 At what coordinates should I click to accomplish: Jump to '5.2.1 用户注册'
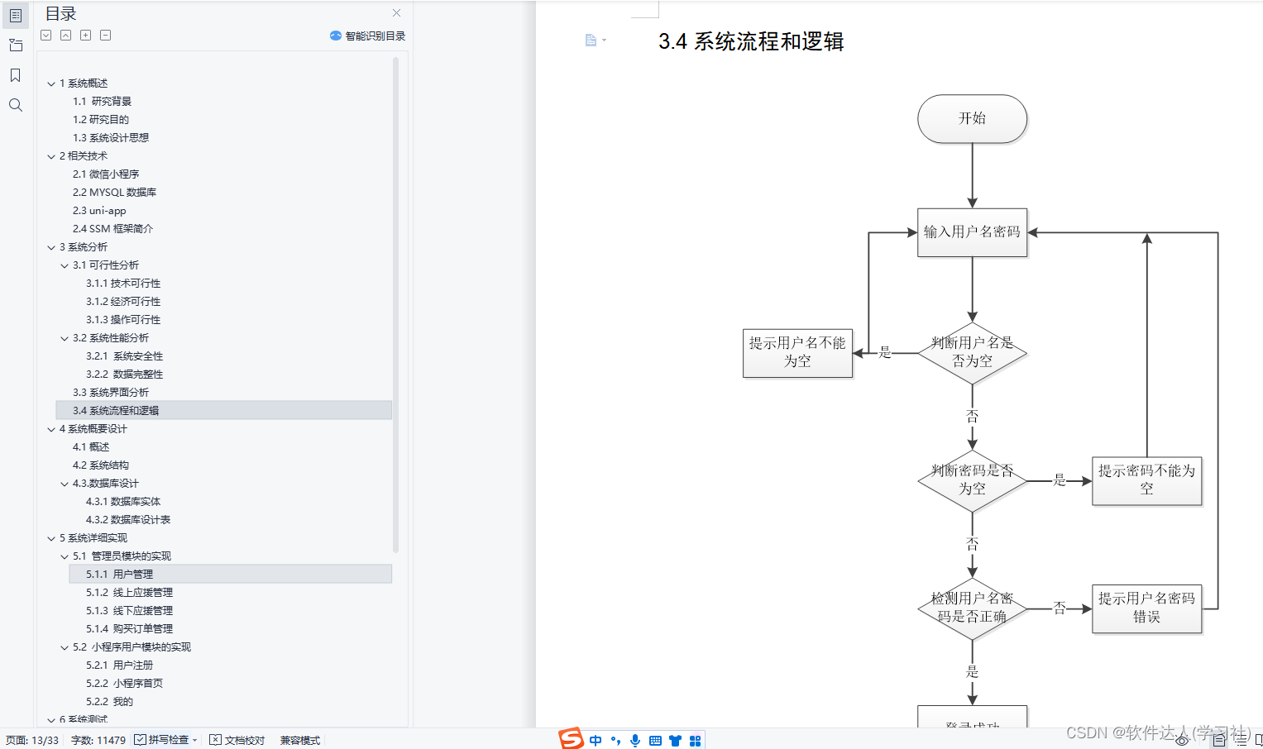click(119, 665)
